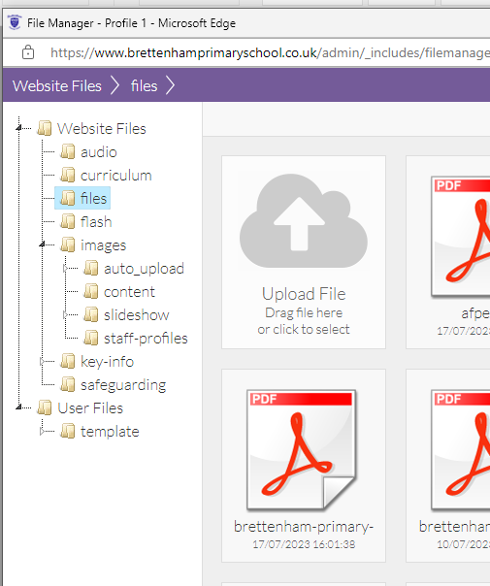Expand the slideshow folder node
This screenshot has width=490, height=586.
click(65, 314)
